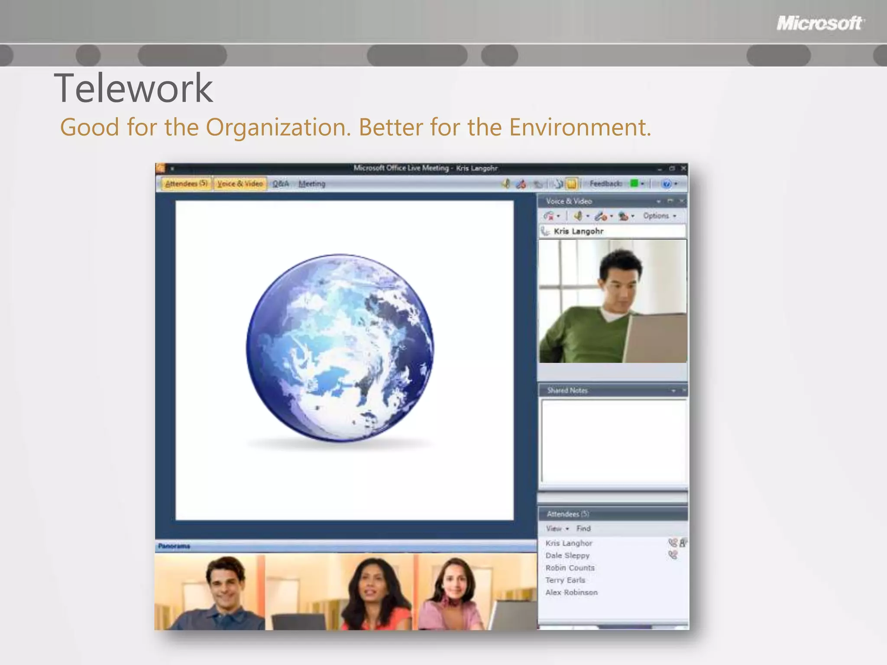Click the Panorama panel header
This screenshot has height=665, width=887.
click(x=346, y=546)
